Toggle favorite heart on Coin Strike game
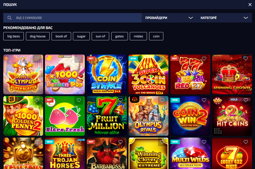 (121, 58)
